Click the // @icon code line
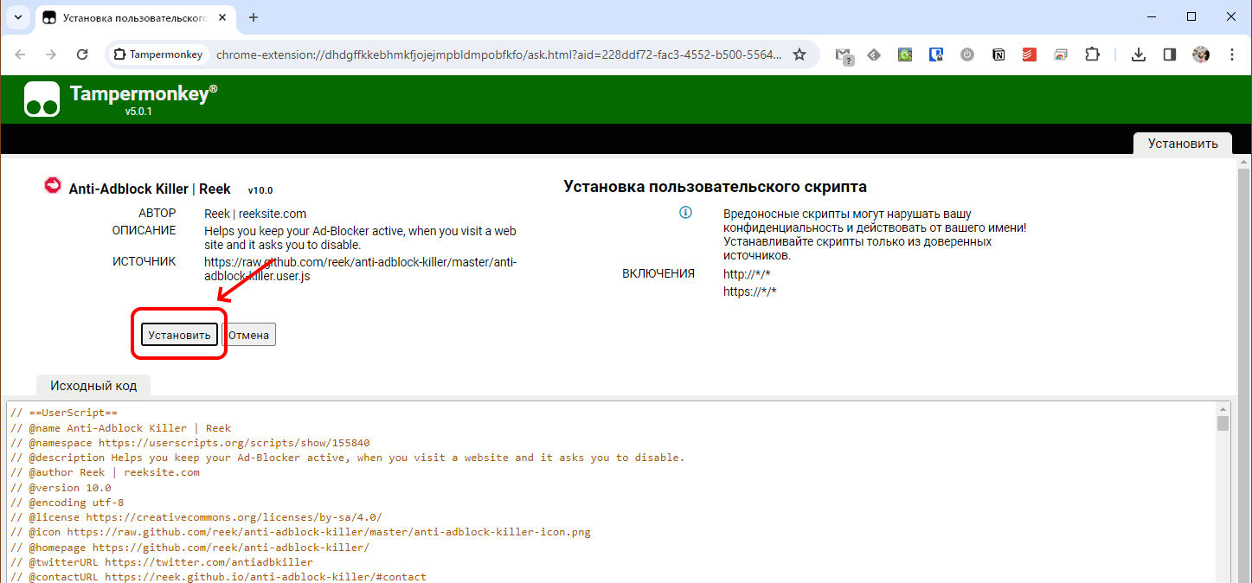Screen dimensions: 1252x583 point(300,532)
